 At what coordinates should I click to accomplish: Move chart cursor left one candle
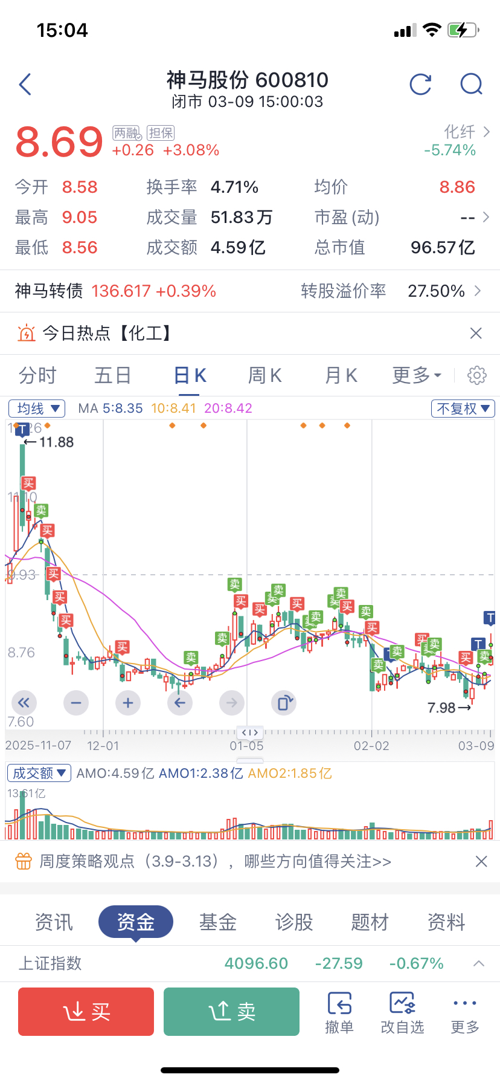(180, 703)
